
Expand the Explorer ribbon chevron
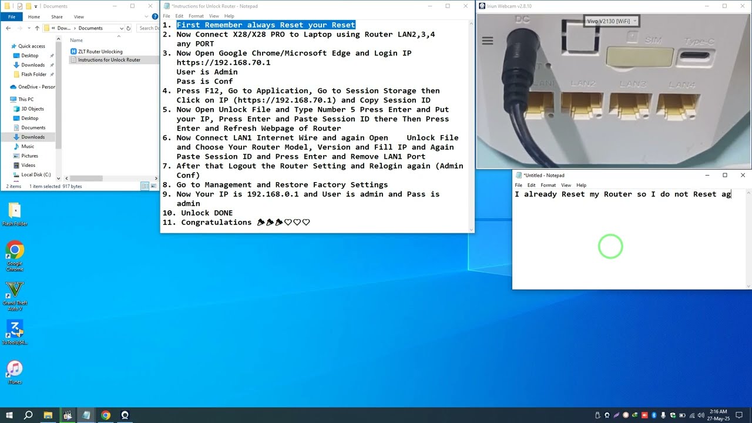click(145, 17)
